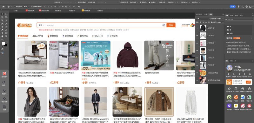This screenshot has width=254, height=123.
Task: Open the 中国大陆 region dropdown
Action: coord(58,2)
